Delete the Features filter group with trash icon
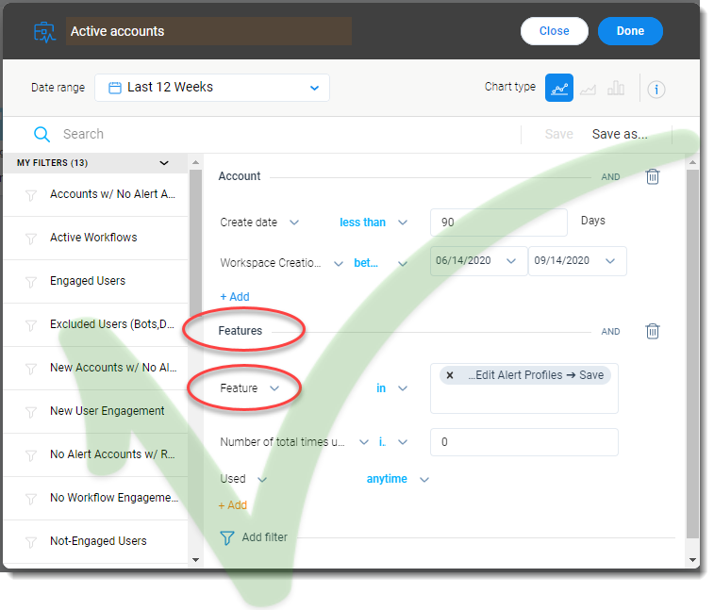The width and height of the screenshot is (714, 610). coord(653,331)
